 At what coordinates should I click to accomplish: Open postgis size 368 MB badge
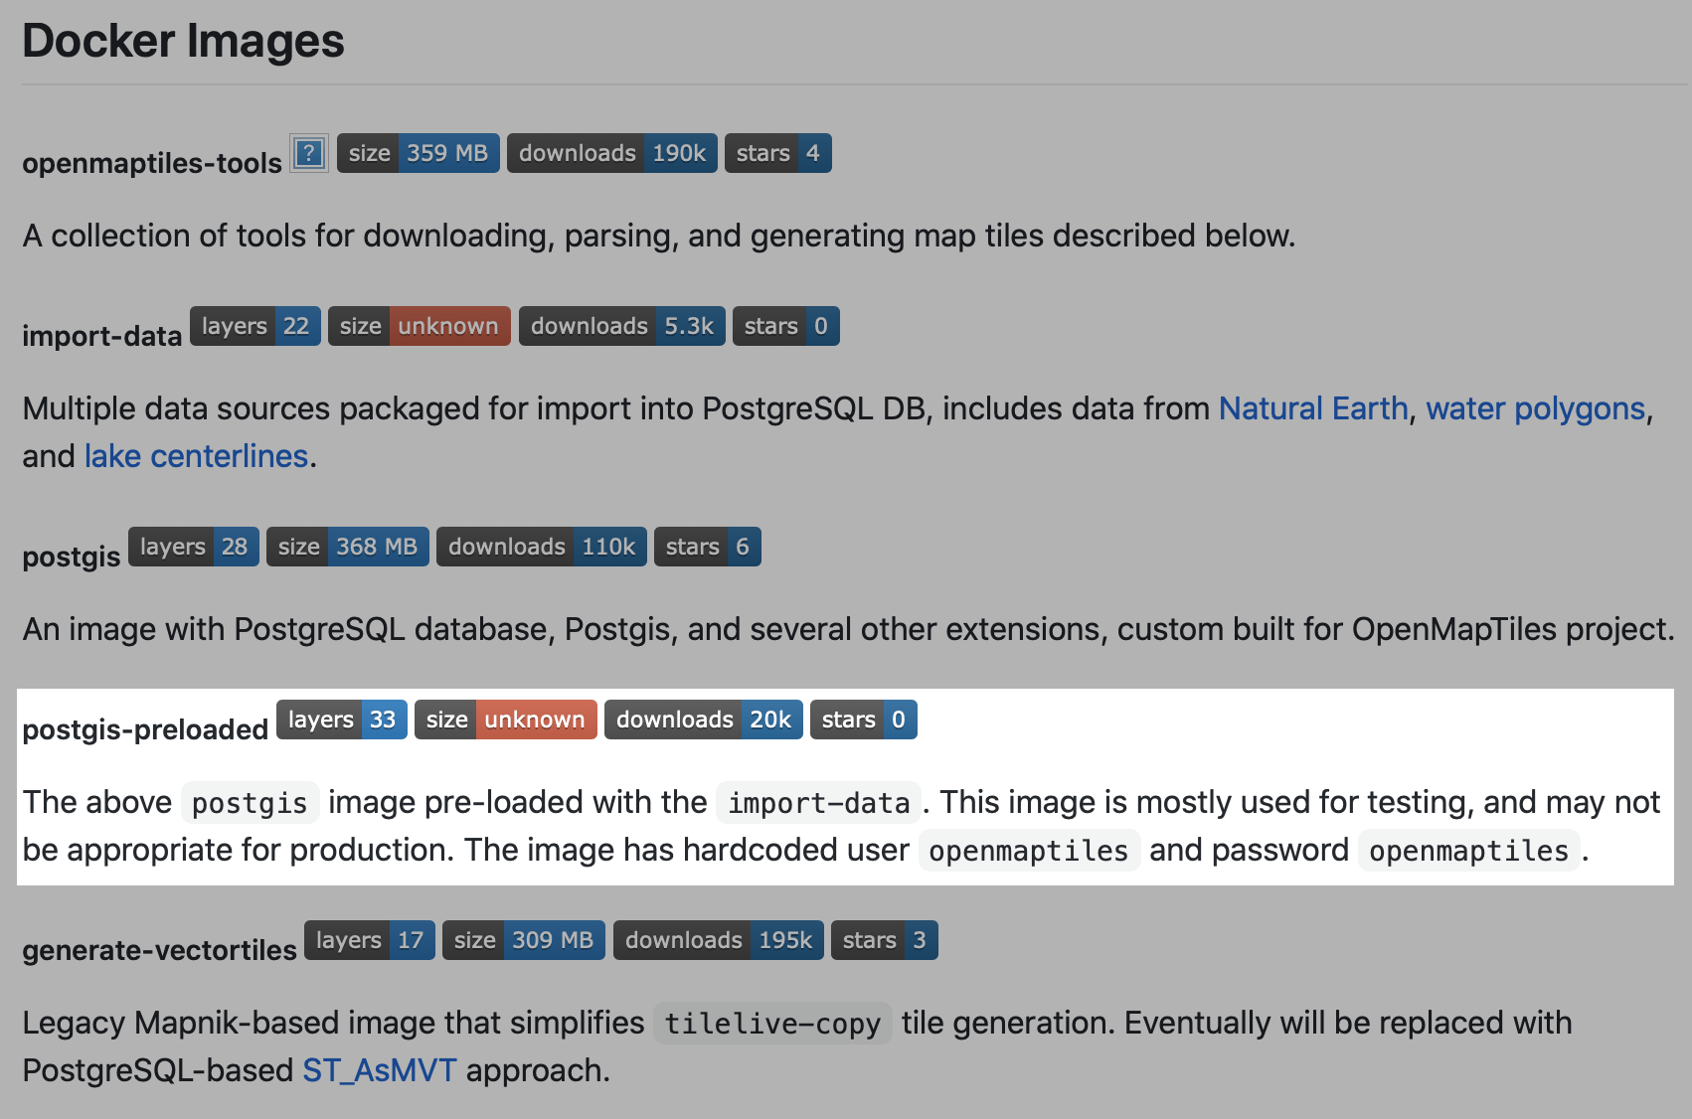(348, 547)
